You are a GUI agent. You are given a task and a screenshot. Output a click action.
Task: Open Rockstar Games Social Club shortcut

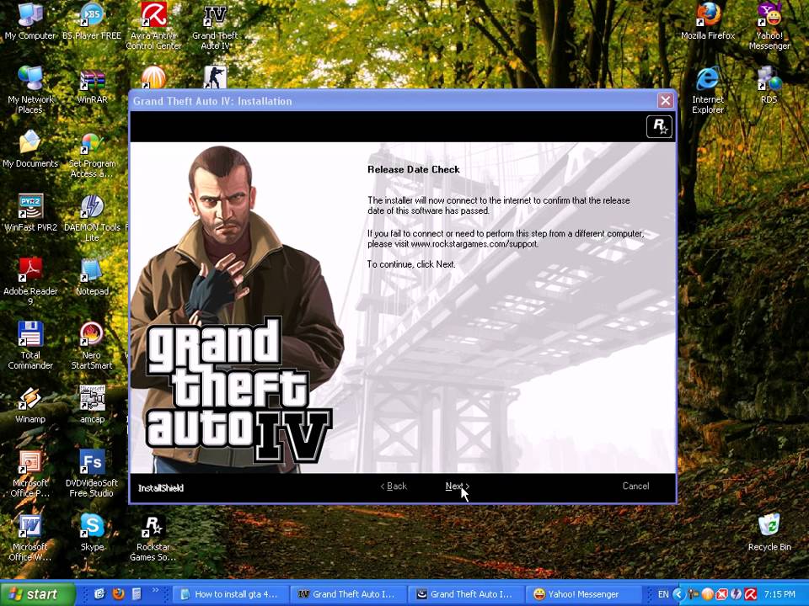[x=153, y=537]
